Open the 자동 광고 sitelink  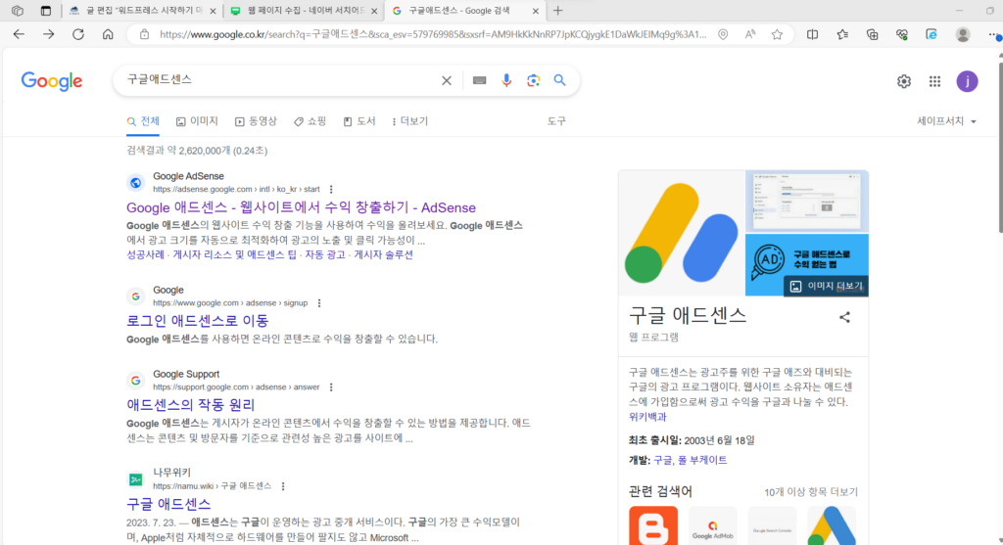coord(324,255)
